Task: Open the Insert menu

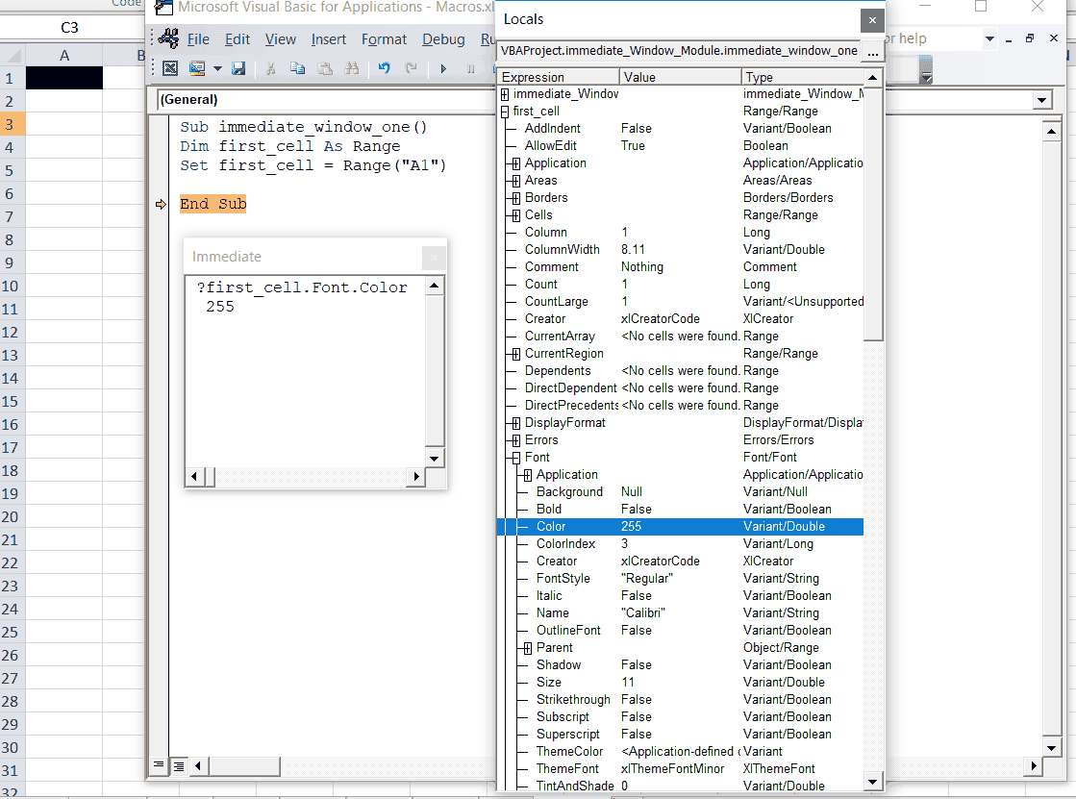Action: 329,39
